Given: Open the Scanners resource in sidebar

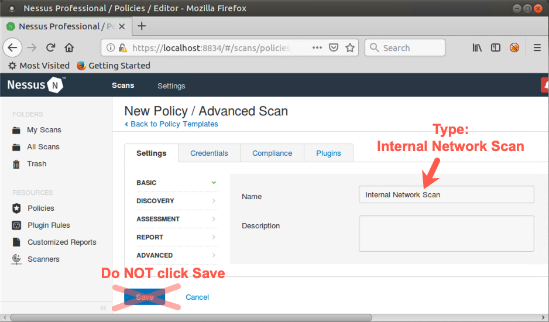Looking at the screenshot, I should pos(43,259).
